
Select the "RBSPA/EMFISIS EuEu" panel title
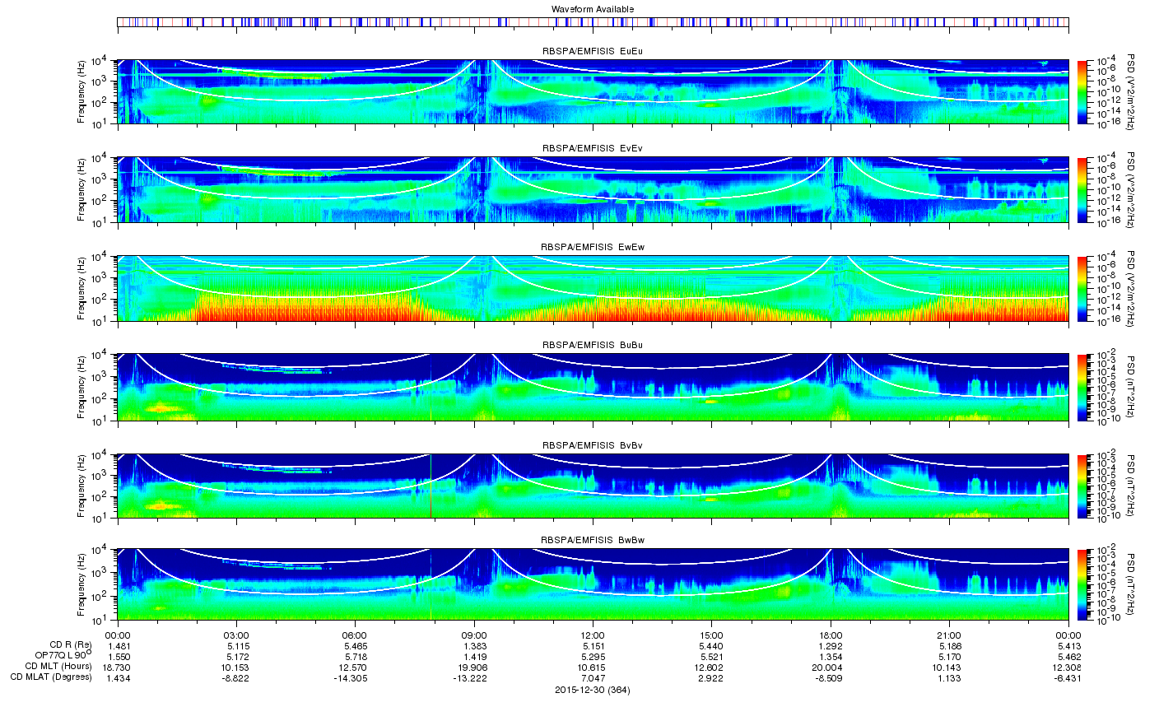593,51
